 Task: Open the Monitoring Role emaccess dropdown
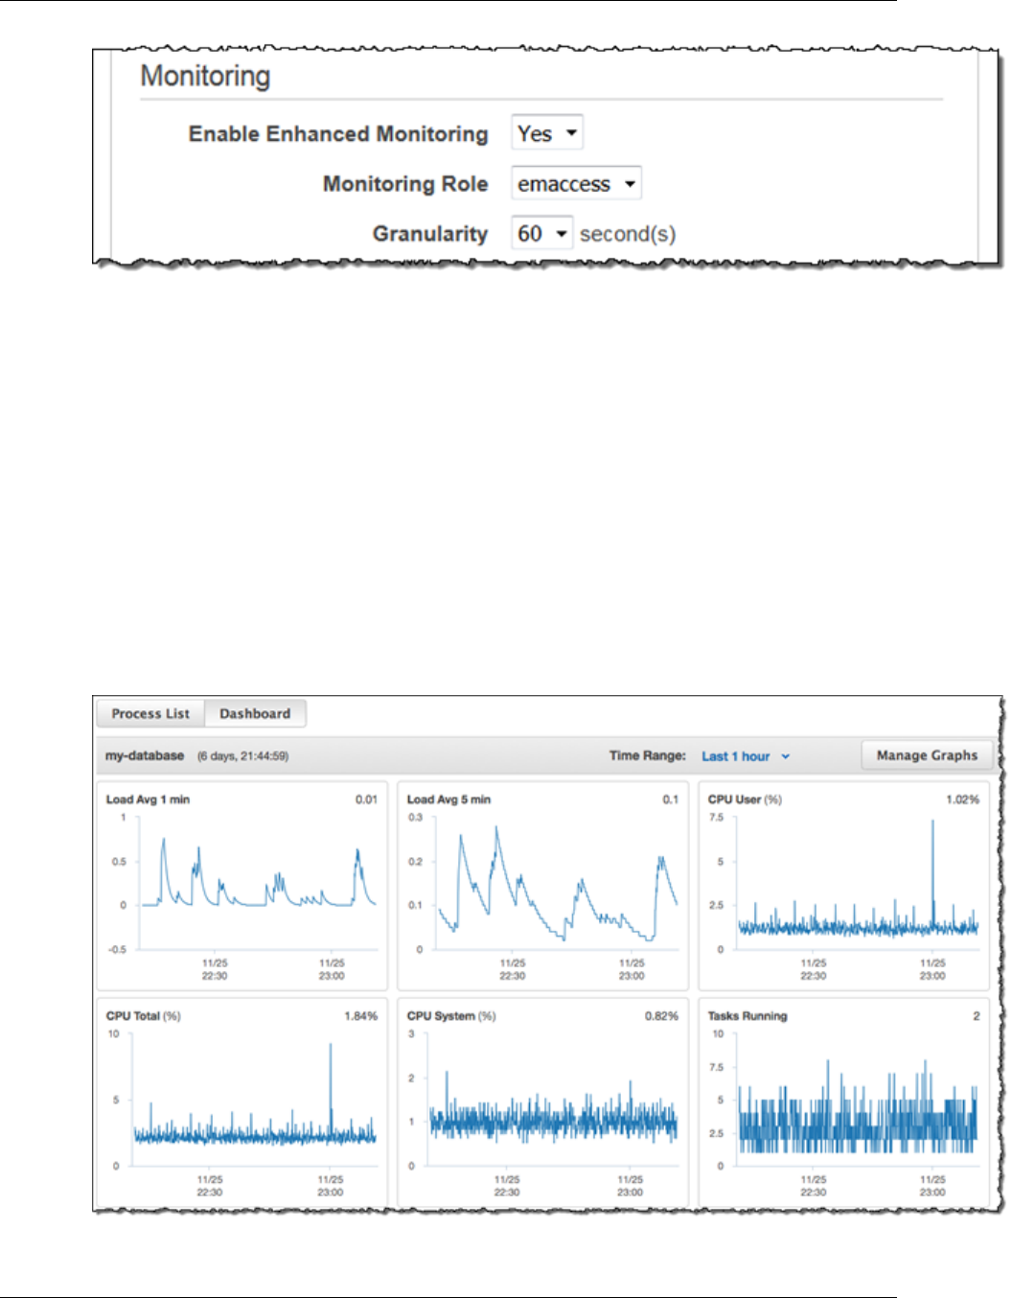(576, 183)
